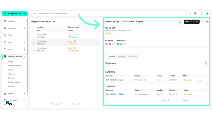Image resolution: width=212 pixels, height=119 pixels.
Task: Expand the Ventes menu chevron
Action: point(24,42)
